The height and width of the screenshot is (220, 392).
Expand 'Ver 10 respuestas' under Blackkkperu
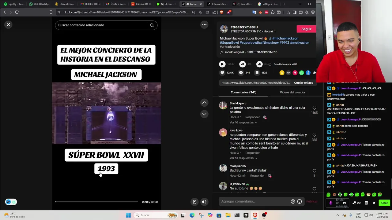click(243, 123)
